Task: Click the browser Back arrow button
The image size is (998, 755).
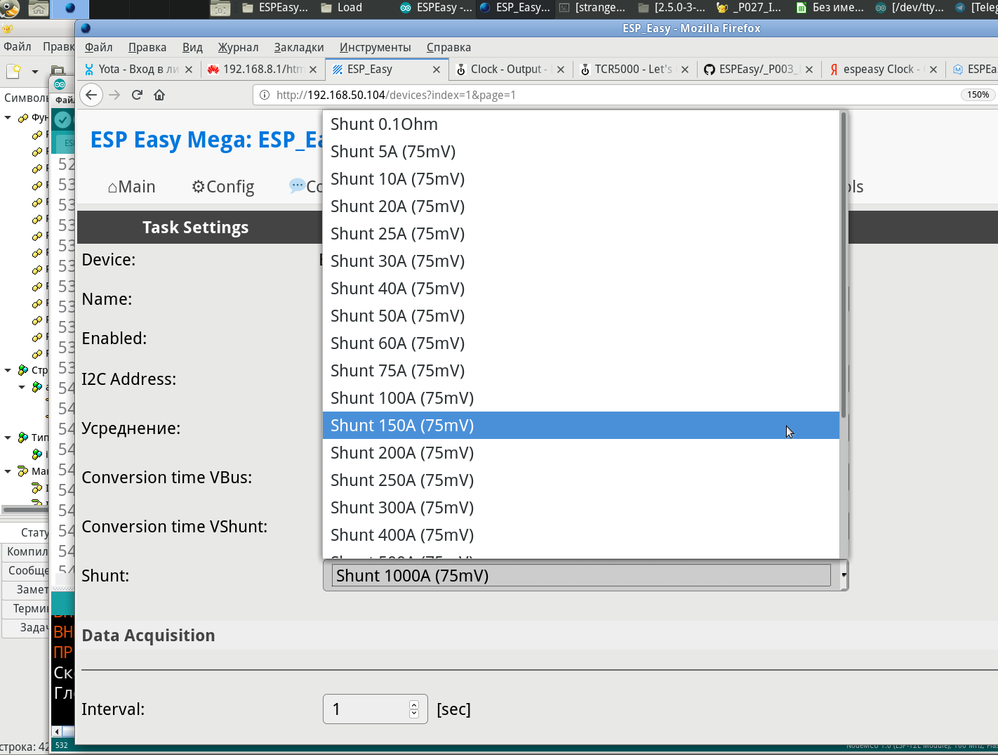Action: point(91,95)
